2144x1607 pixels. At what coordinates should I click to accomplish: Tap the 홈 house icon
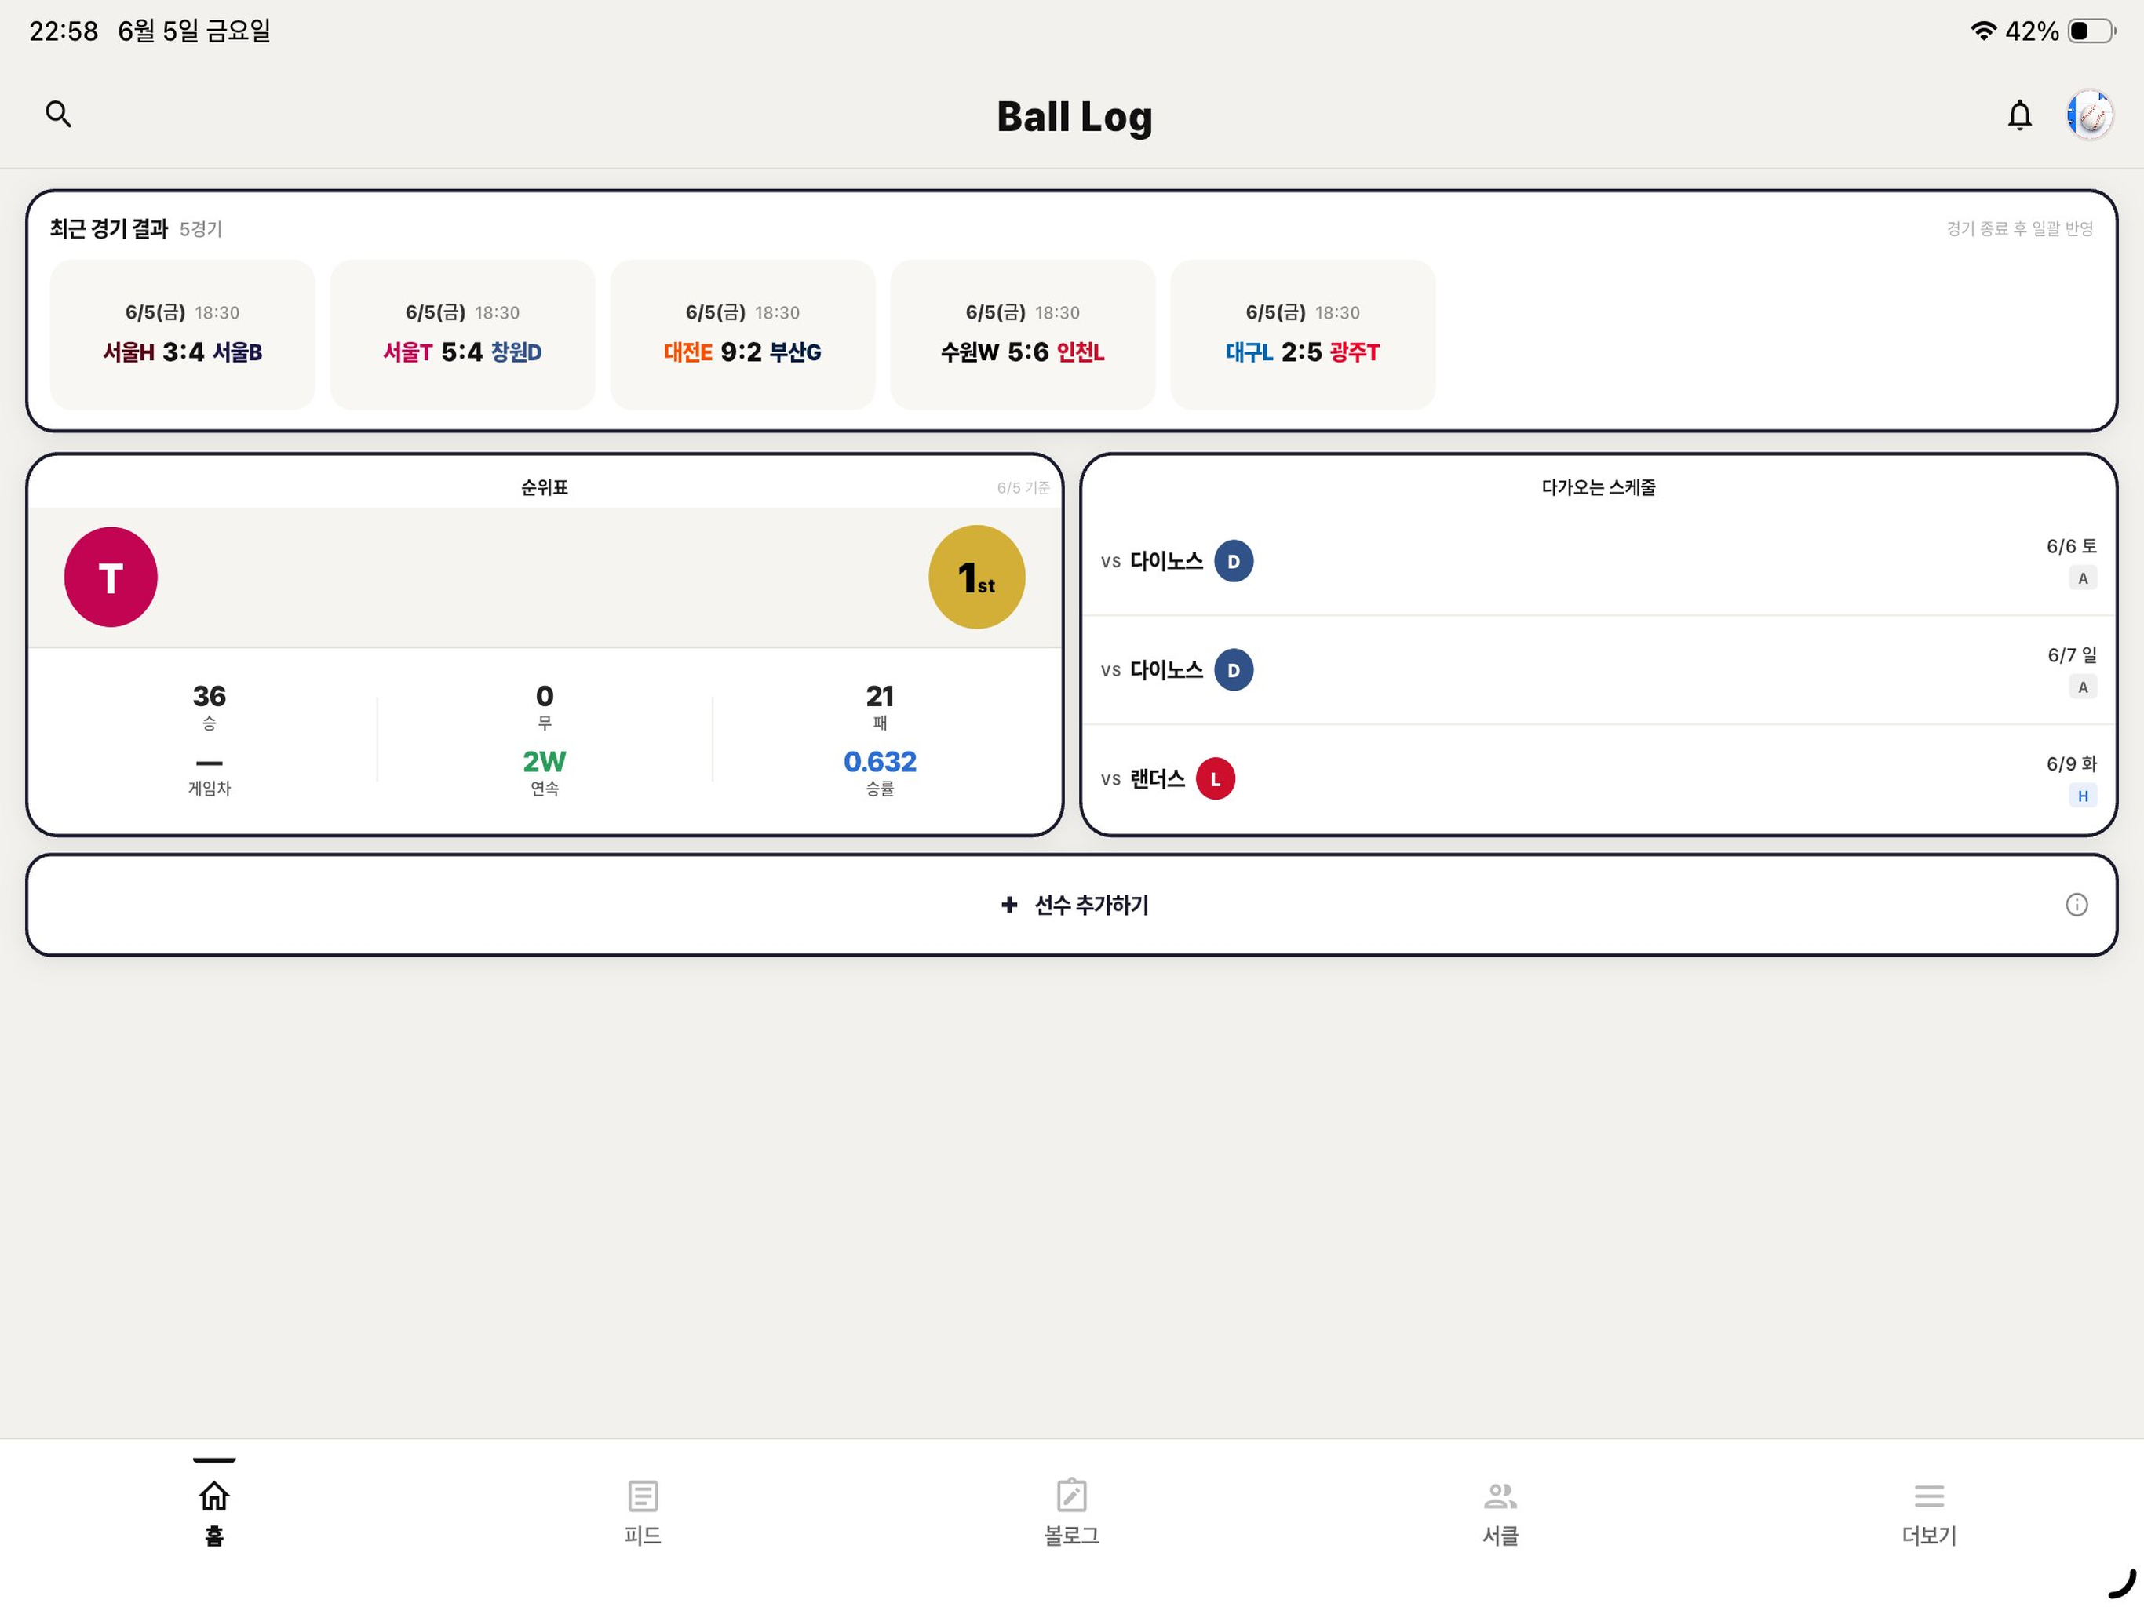tap(214, 1495)
